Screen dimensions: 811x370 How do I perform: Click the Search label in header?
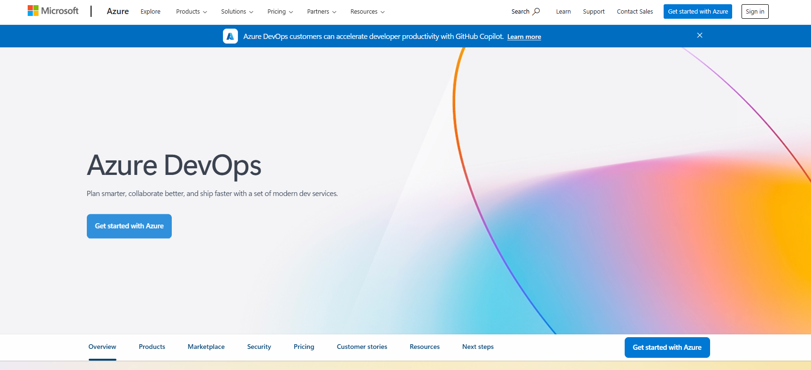tap(520, 12)
